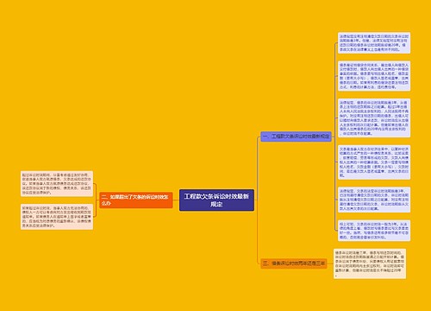
Task: Click upper left note beginning 超过诉讼时效期间
Action: [57, 184]
